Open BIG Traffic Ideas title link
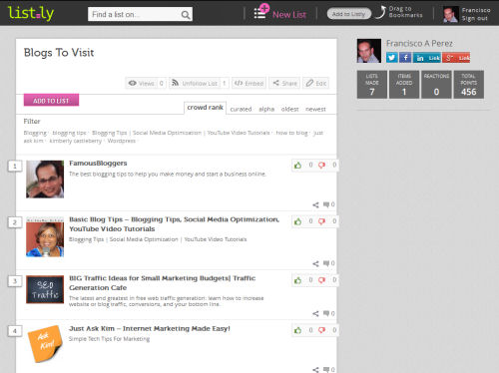The height and width of the screenshot is (373, 499). [x=163, y=283]
